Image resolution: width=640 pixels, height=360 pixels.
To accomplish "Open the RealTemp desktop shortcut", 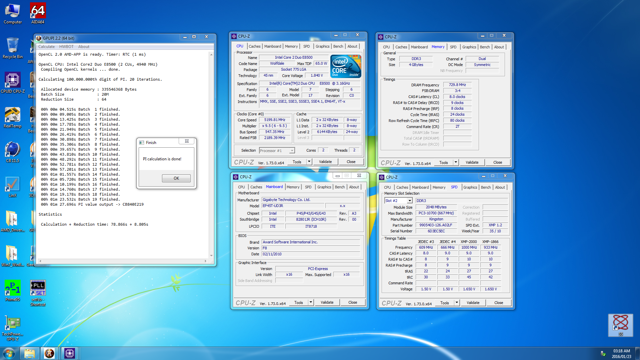I will (x=13, y=118).
